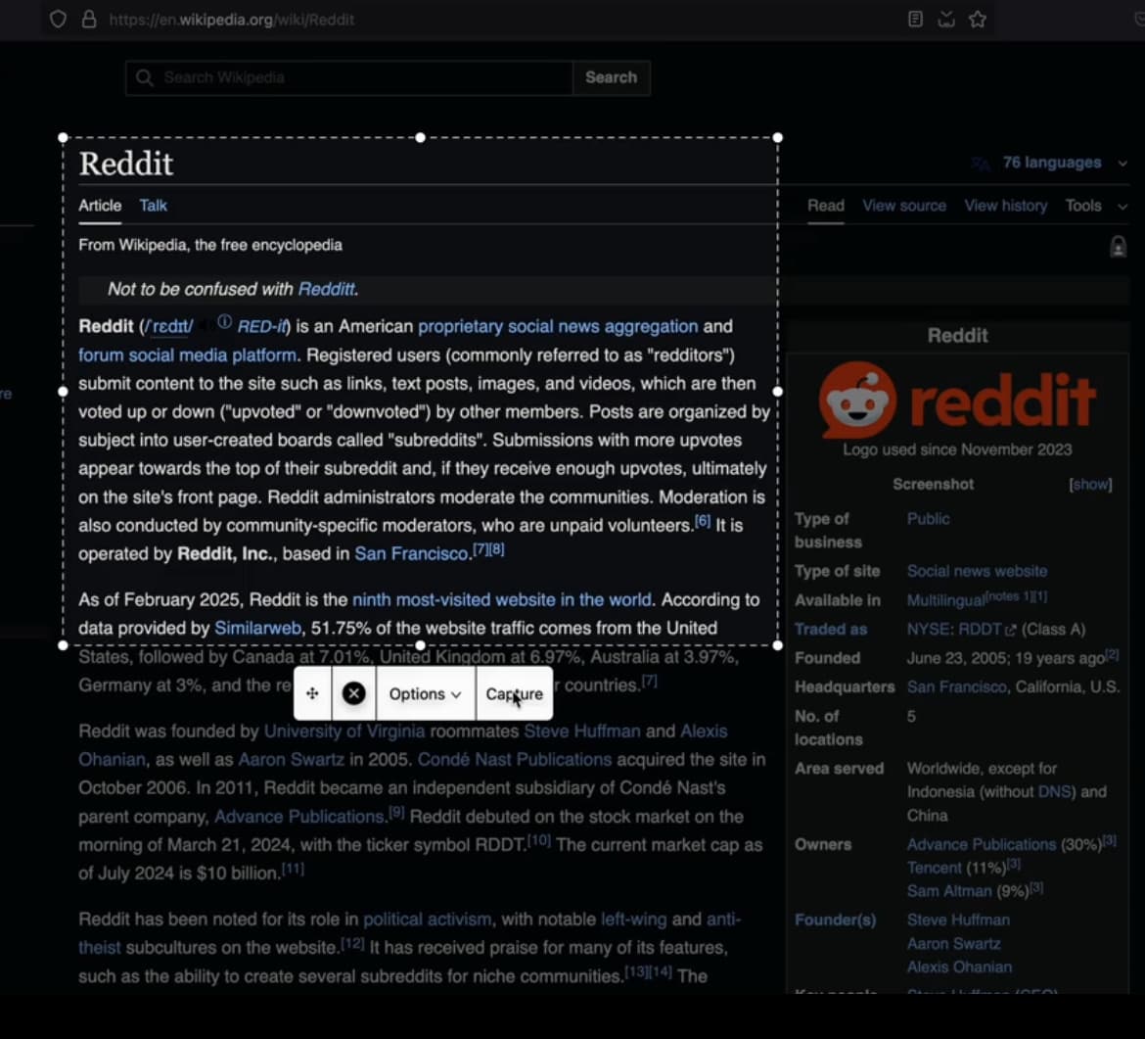Open the Public link in infobox
This screenshot has width=1145, height=1039.
tap(928, 519)
